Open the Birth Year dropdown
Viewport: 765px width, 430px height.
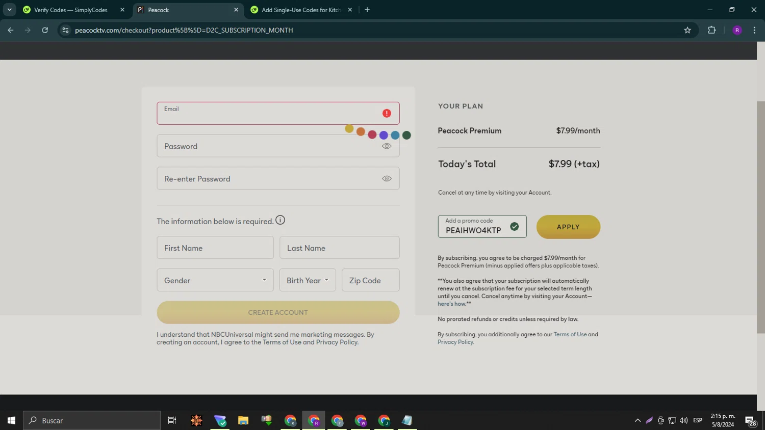[x=308, y=280]
